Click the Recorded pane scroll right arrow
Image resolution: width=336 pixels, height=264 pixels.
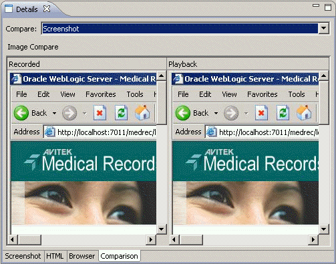(x=151, y=240)
